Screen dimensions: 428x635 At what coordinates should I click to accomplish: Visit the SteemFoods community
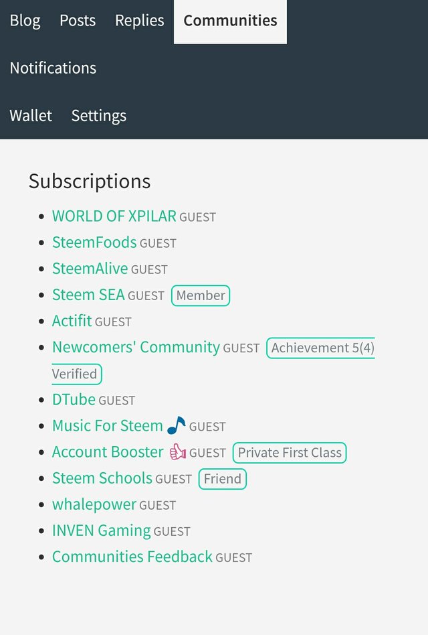94,242
